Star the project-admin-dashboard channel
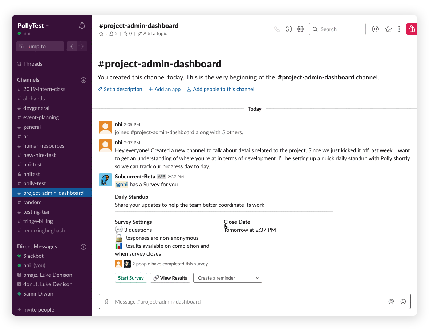This screenshot has height=330, width=429. [101, 34]
